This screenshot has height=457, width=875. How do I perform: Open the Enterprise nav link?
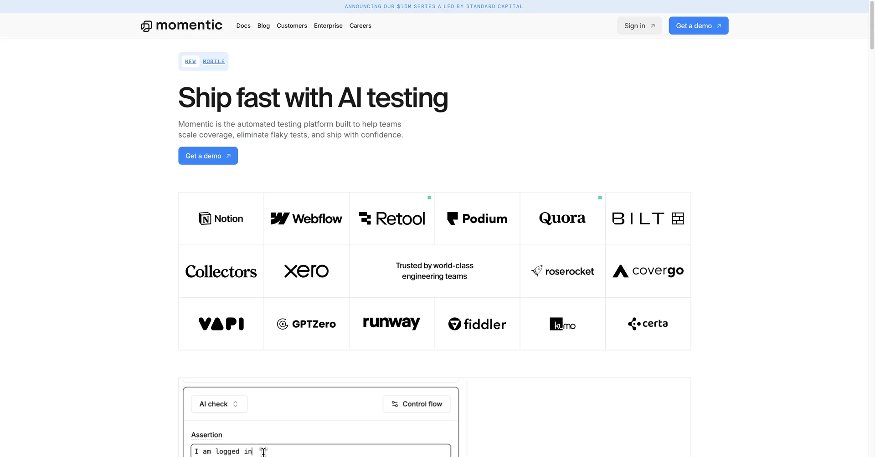(x=328, y=25)
